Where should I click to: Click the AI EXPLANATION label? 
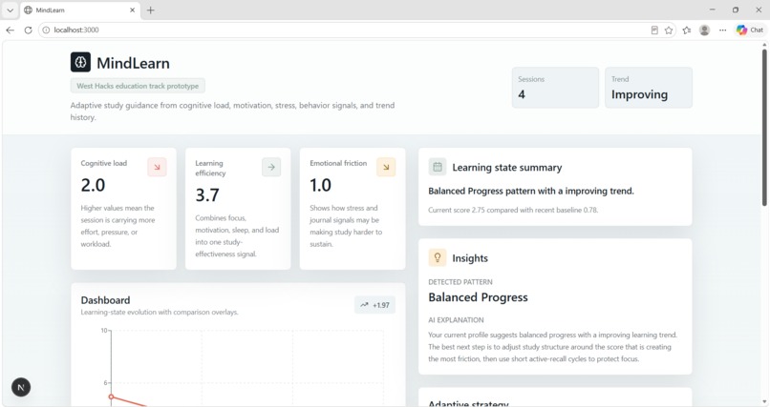(x=456, y=320)
